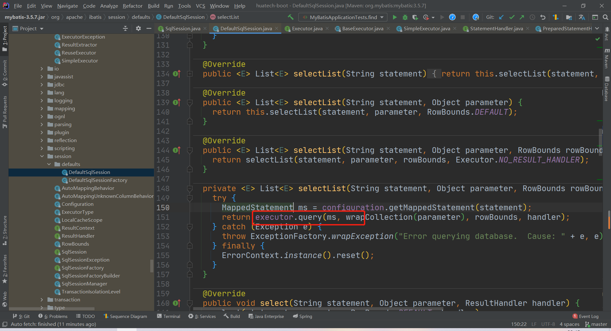Open the profiler run dropdown arrow
The image size is (611, 331).
[433, 17]
